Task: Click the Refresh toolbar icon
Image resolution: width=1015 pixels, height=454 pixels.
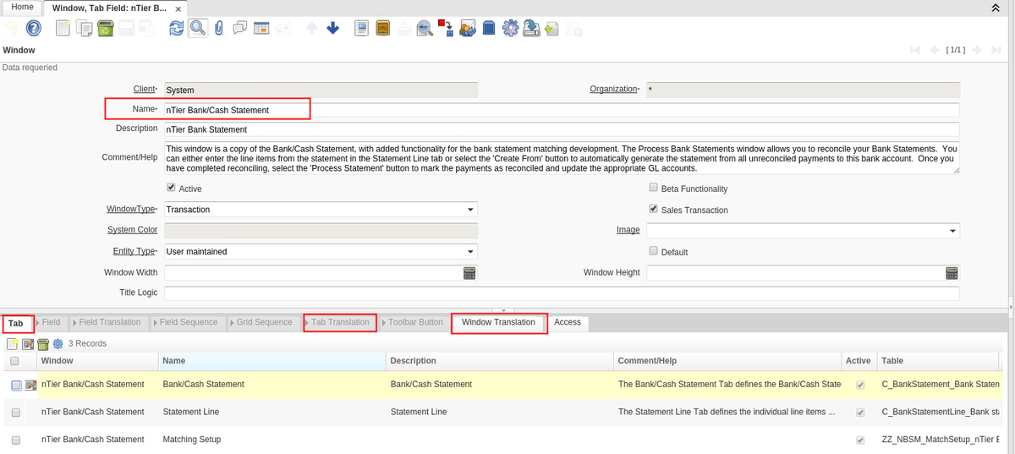Action: point(176,28)
